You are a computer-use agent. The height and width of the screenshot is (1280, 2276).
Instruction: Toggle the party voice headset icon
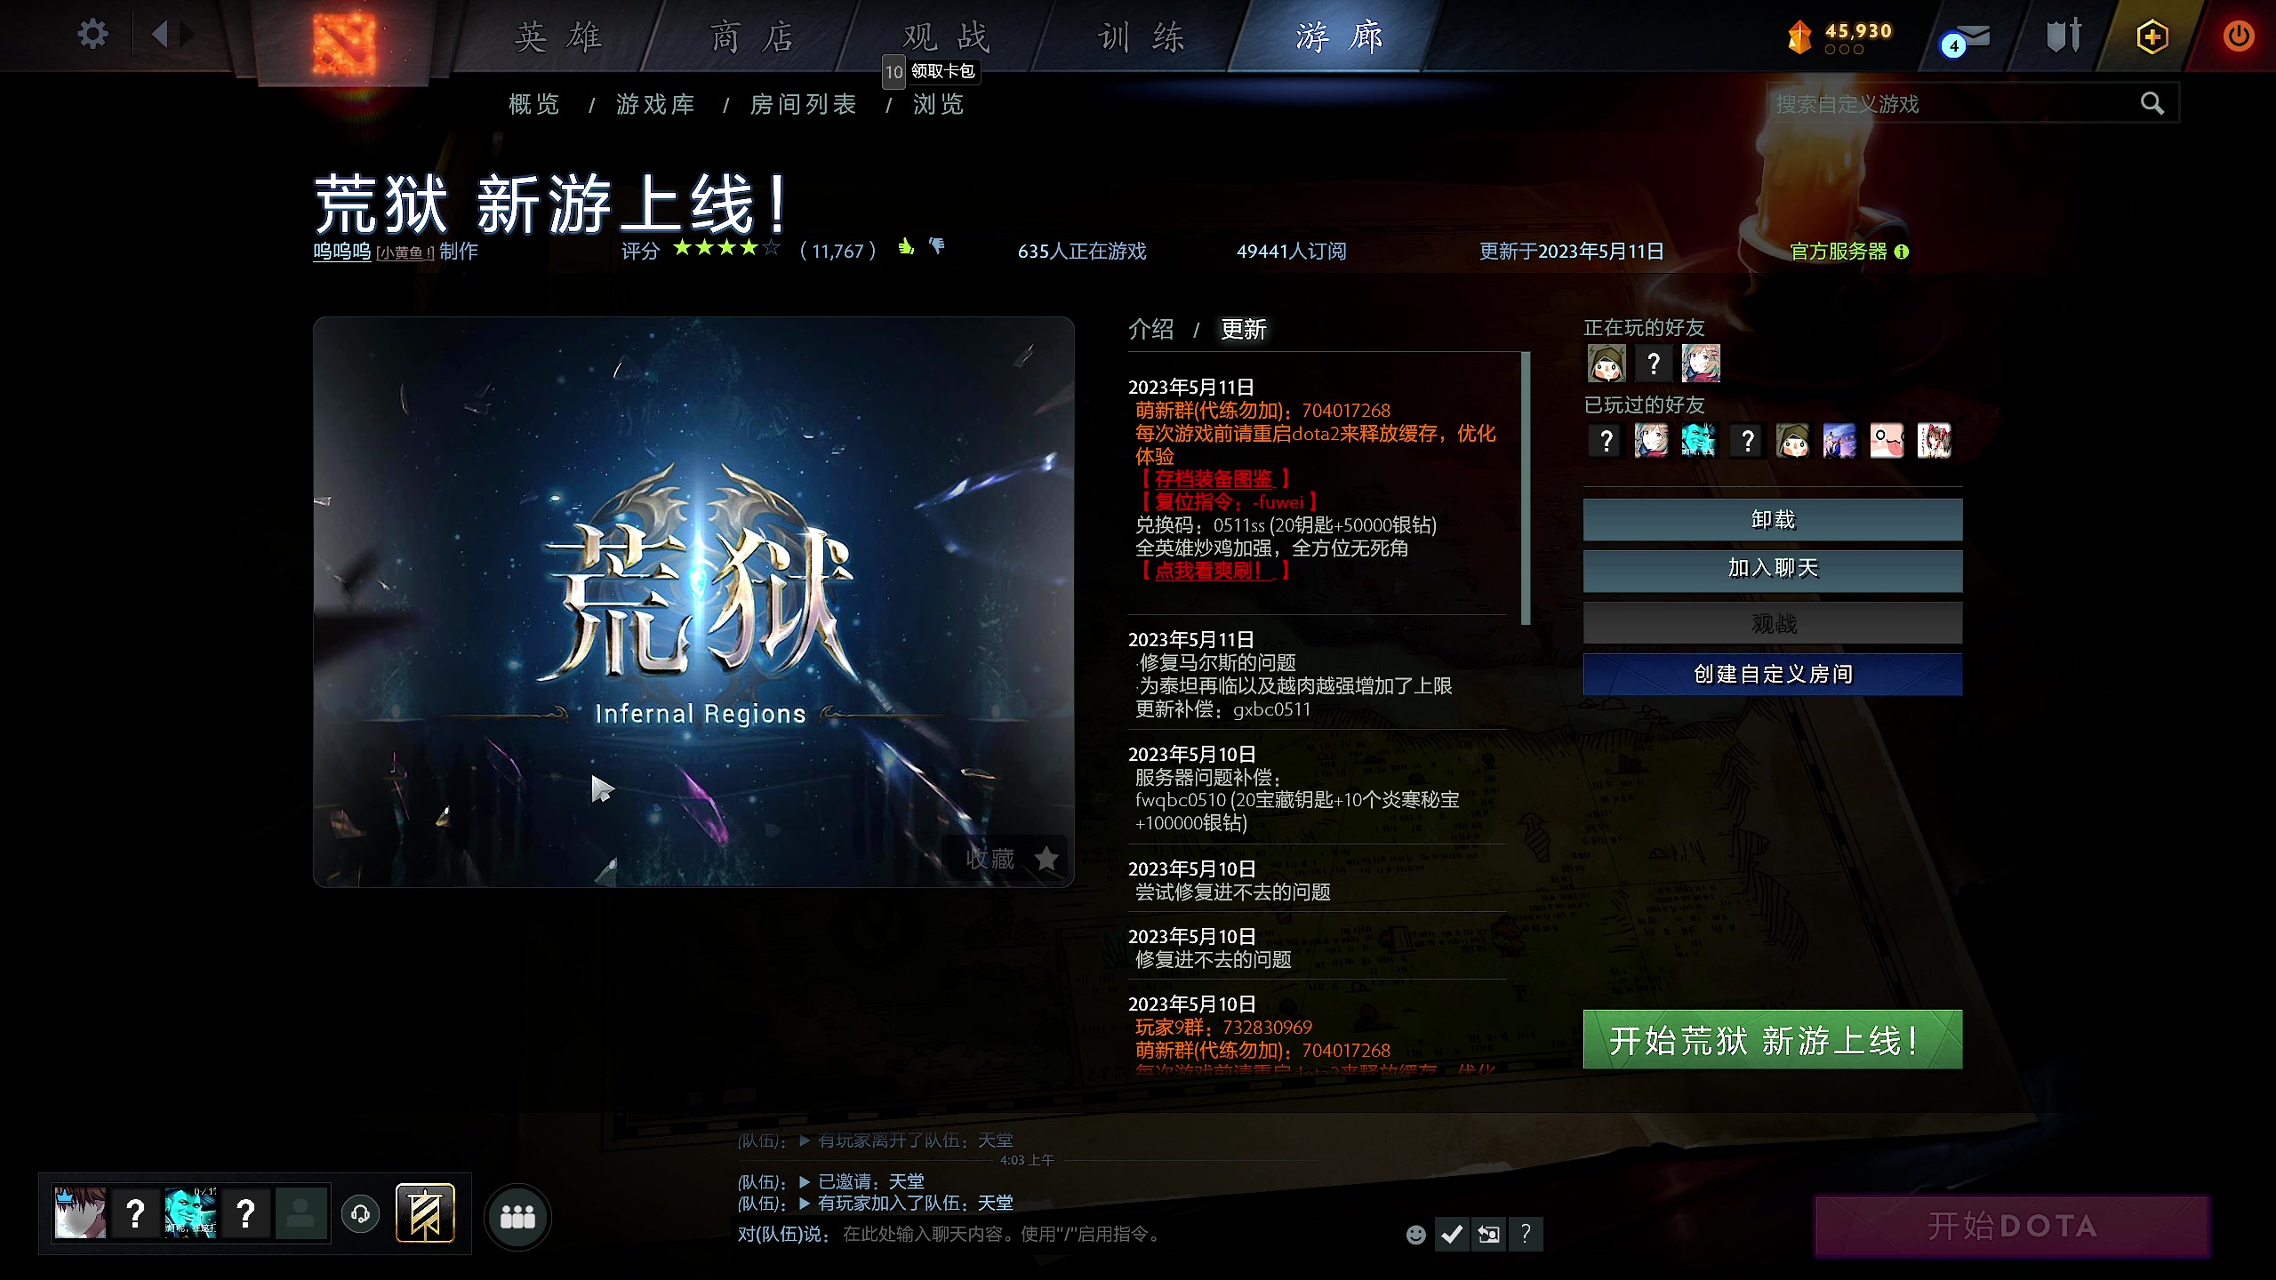(x=360, y=1213)
